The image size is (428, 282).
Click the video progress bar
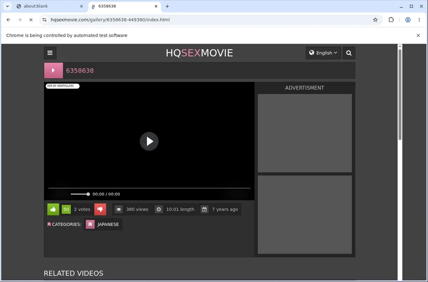pos(149,188)
